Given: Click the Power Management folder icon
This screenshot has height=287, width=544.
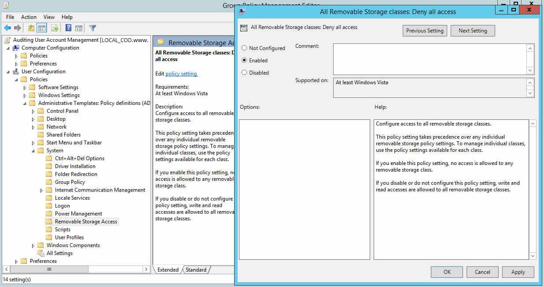Looking at the screenshot, I should 49,214.
